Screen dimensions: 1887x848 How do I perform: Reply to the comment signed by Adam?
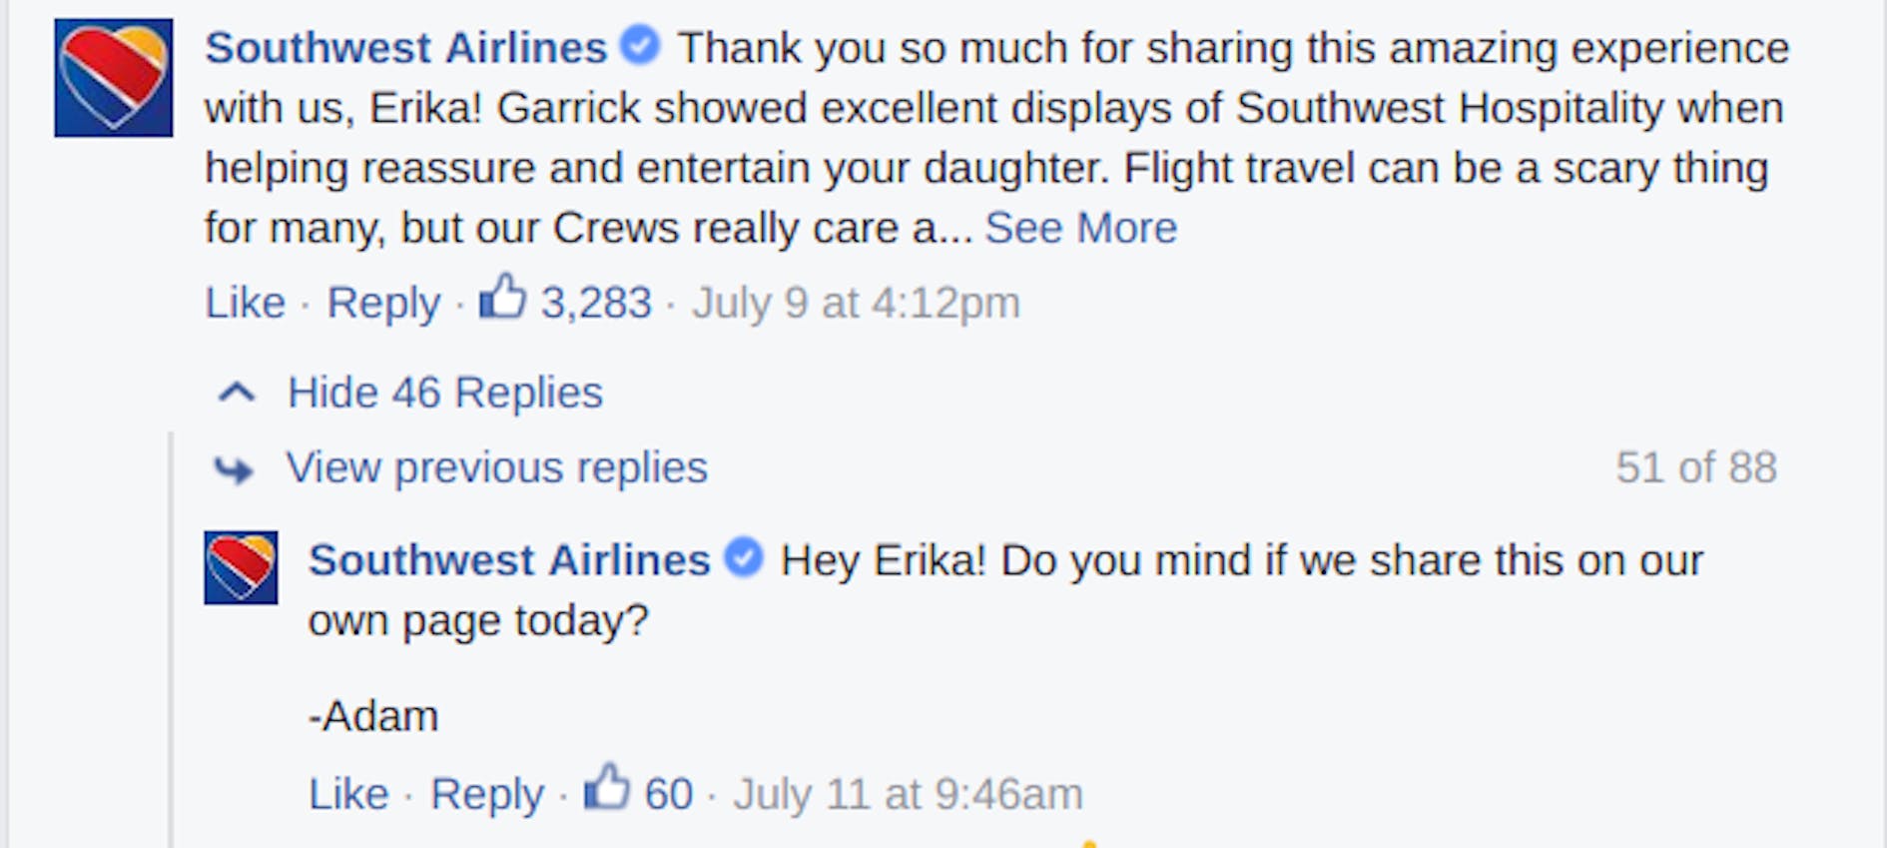[487, 794]
